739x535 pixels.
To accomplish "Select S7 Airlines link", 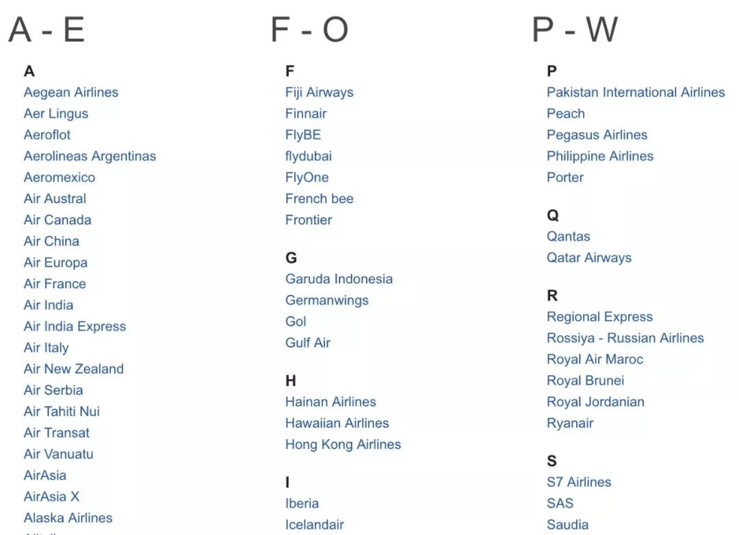I will pos(580,482).
